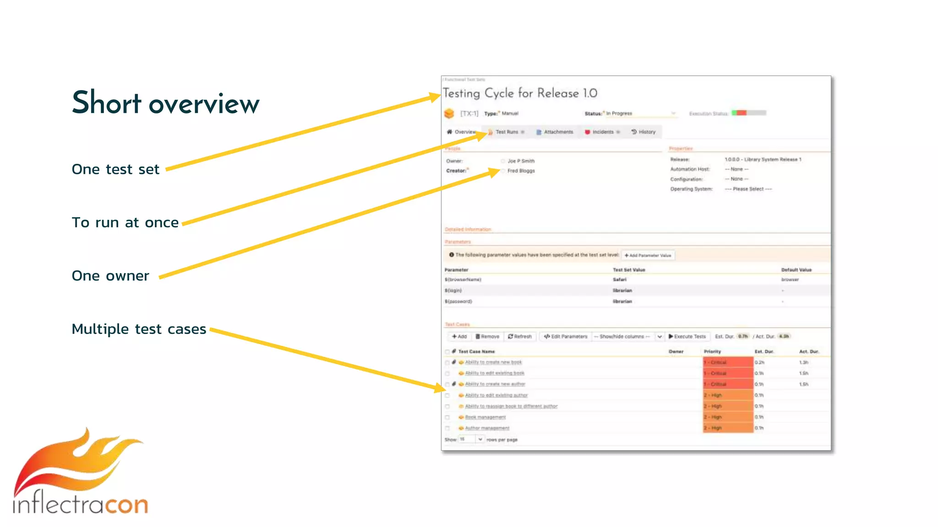Click the Refresh button
Screen dimensions: 938x527
tap(520, 336)
